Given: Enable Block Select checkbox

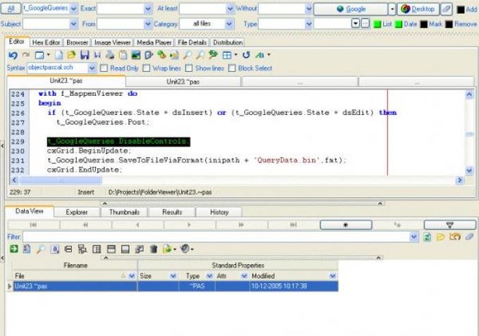Looking at the screenshot, I should (232, 68).
